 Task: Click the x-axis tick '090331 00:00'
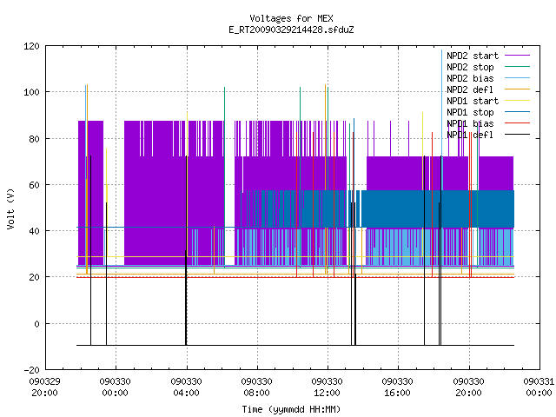[539, 387]
